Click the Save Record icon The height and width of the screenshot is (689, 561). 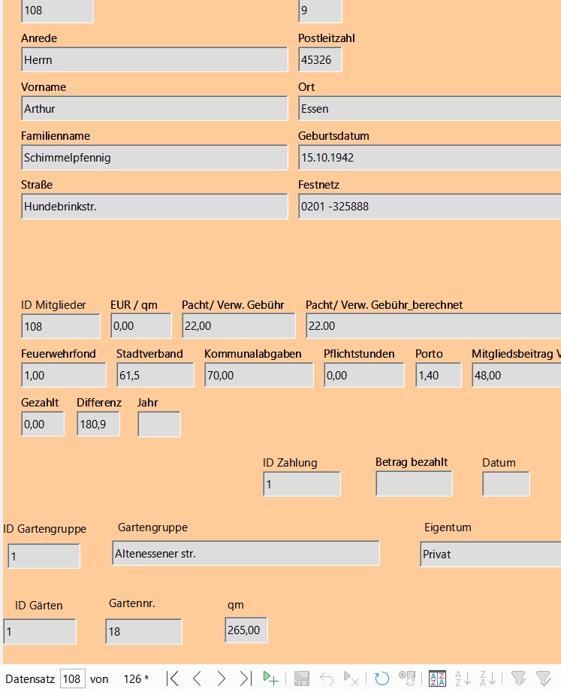point(302,678)
